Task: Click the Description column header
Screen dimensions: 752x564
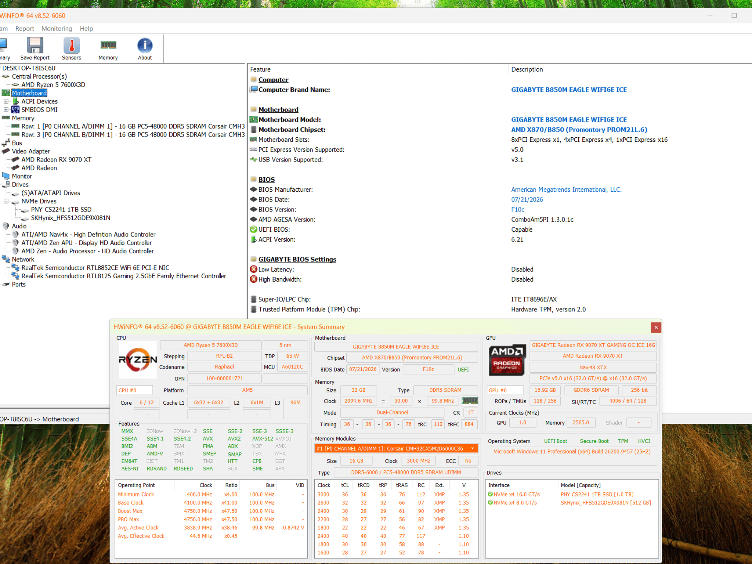Action: pyautogui.click(x=527, y=69)
